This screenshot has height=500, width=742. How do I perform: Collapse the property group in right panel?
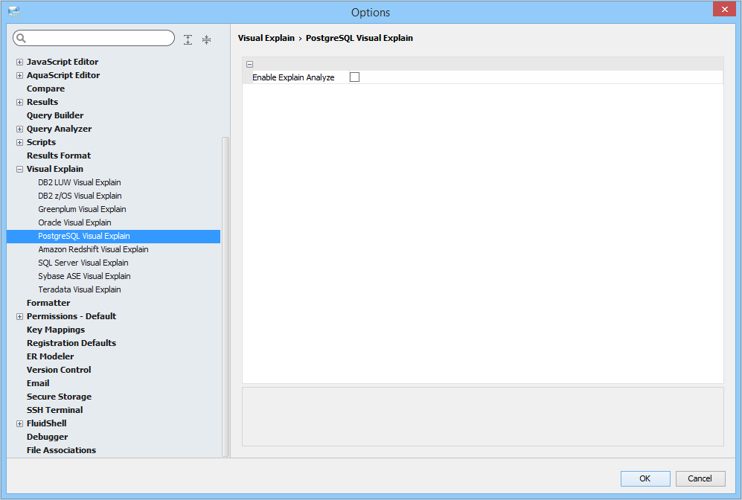click(x=250, y=64)
